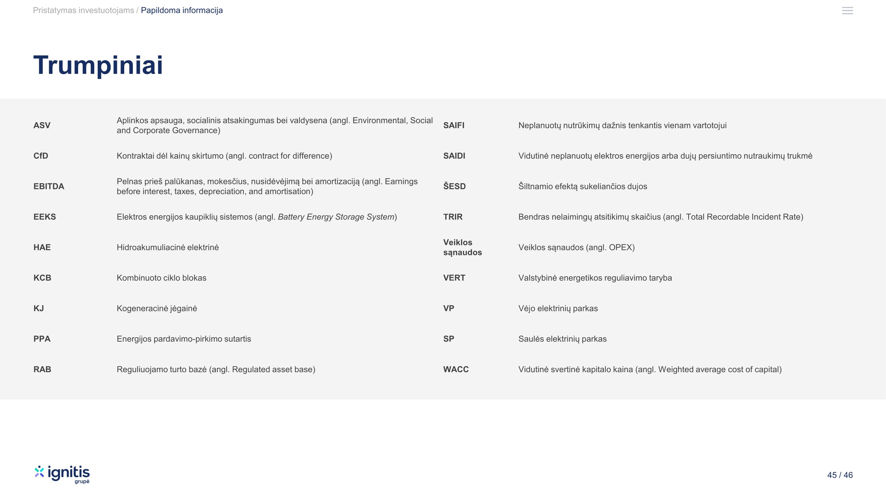Select the italic "Battery Energy Storage System" text
886x498 pixels.
point(336,217)
